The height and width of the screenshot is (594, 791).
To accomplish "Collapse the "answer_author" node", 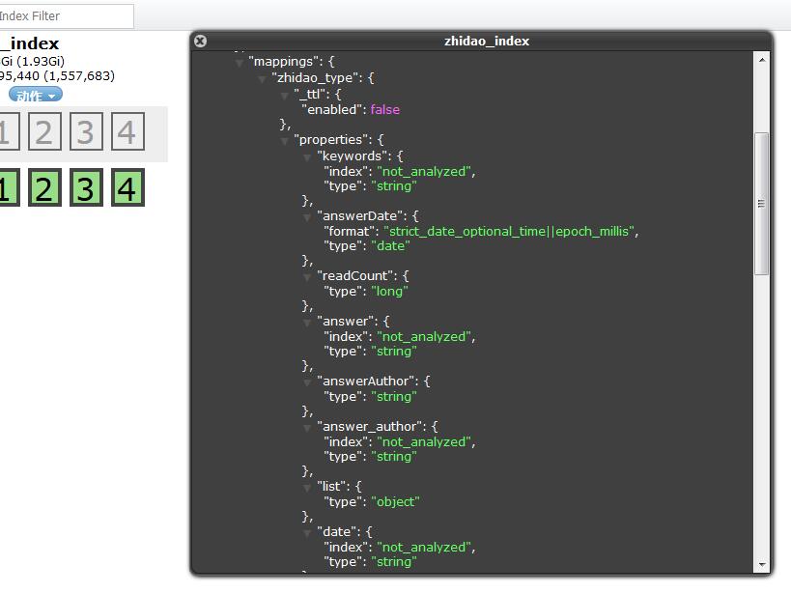I will [x=307, y=428].
